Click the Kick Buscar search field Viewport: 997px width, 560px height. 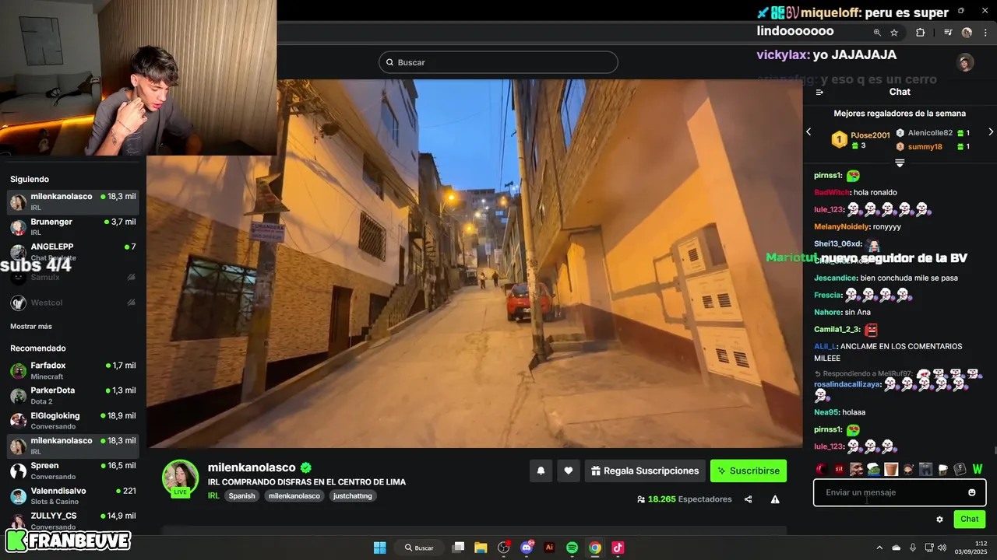click(498, 62)
